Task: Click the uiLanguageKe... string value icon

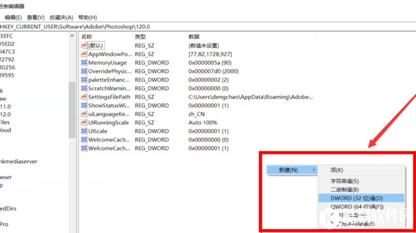Action: [84, 114]
